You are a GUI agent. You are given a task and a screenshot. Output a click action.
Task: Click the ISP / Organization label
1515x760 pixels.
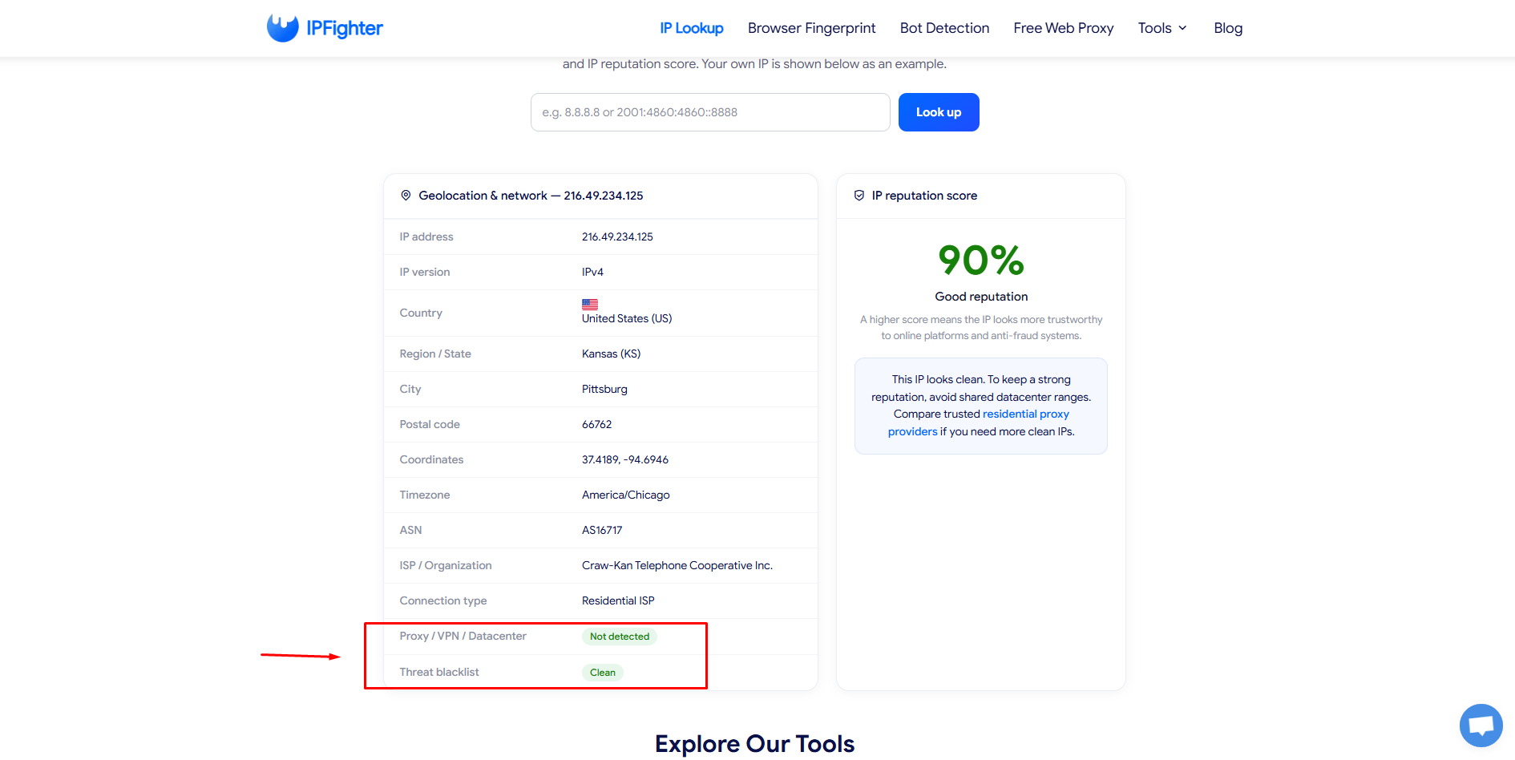tap(446, 565)
